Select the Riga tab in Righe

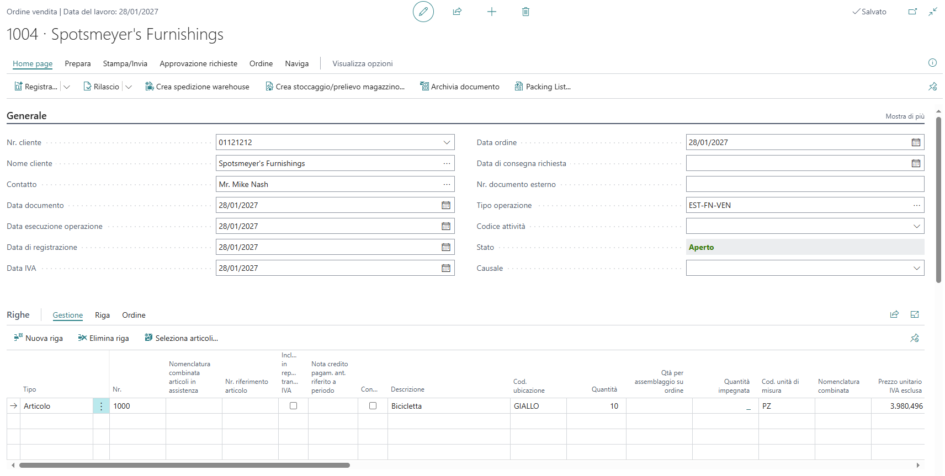(x=102, y=315)
